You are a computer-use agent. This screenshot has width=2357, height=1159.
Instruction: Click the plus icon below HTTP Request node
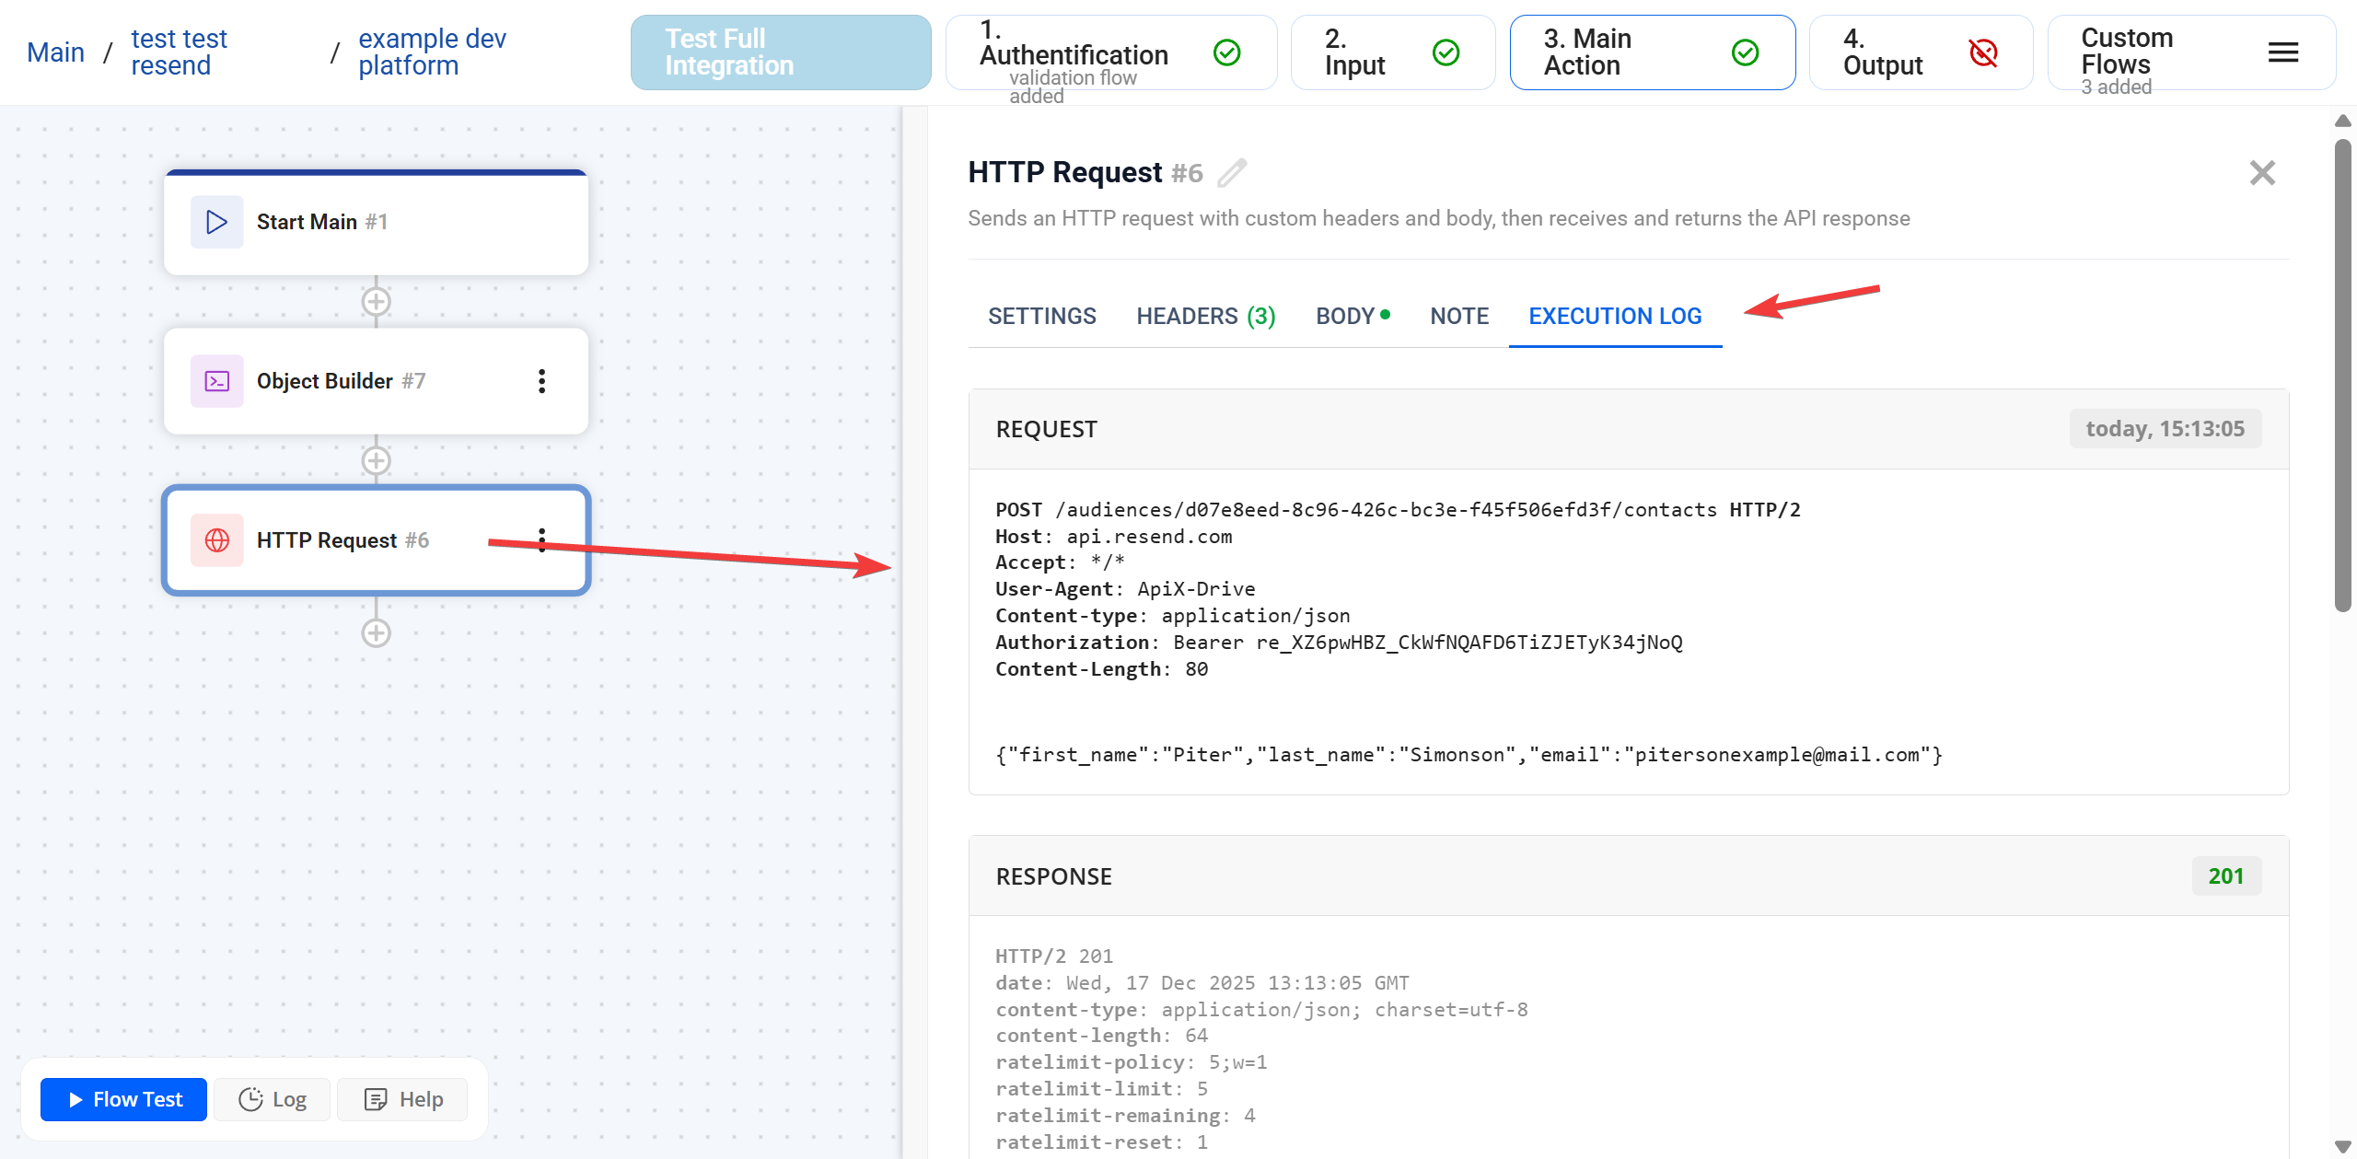coord(376,632)
